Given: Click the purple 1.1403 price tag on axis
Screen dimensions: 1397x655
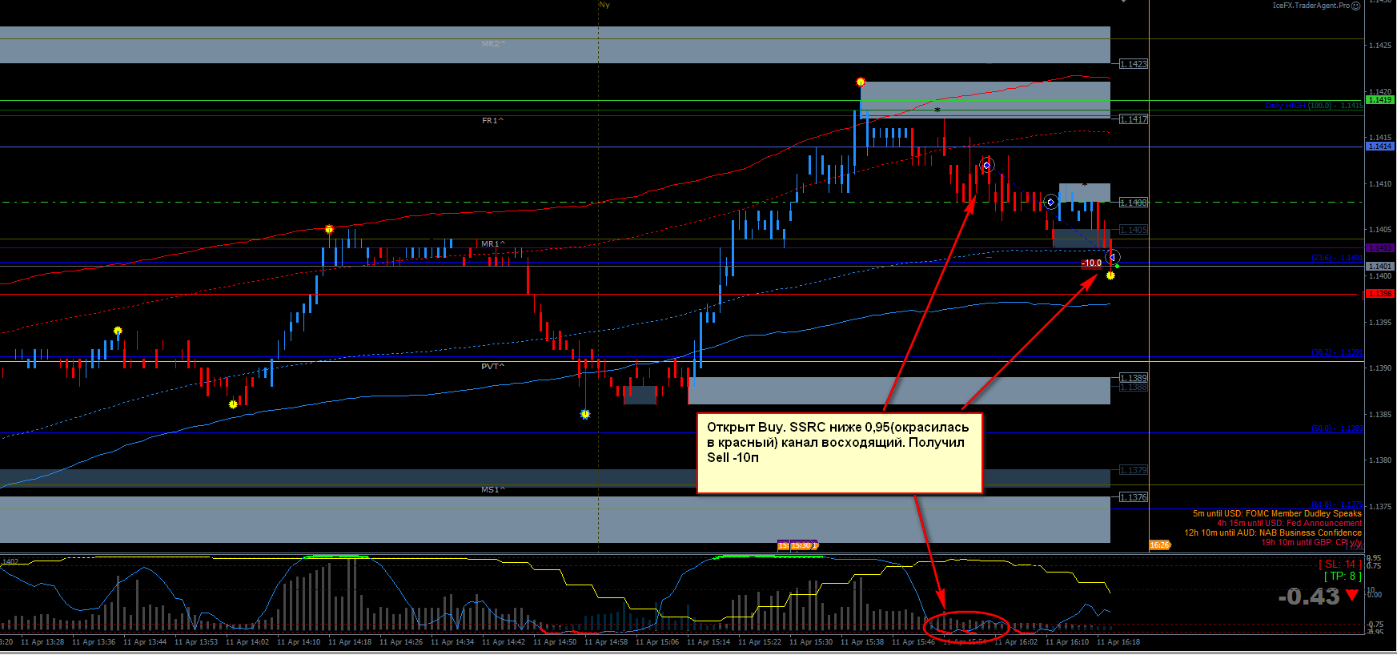Looking at the screenshot, I should (x=1379, y=248).
